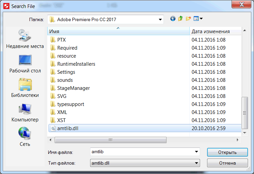254x174 pixels.
Task: Click the vertical scrollbar down arrow
Action: (245, 133)
